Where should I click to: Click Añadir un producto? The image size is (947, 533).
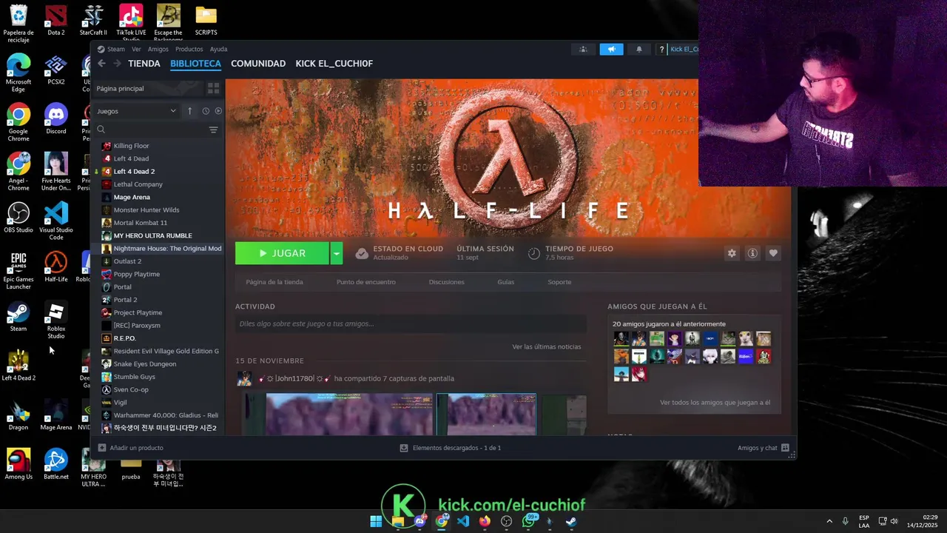131,448
